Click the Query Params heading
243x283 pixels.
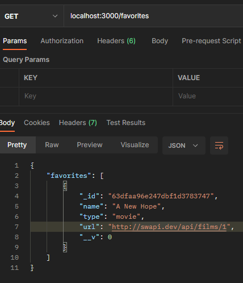26,60
